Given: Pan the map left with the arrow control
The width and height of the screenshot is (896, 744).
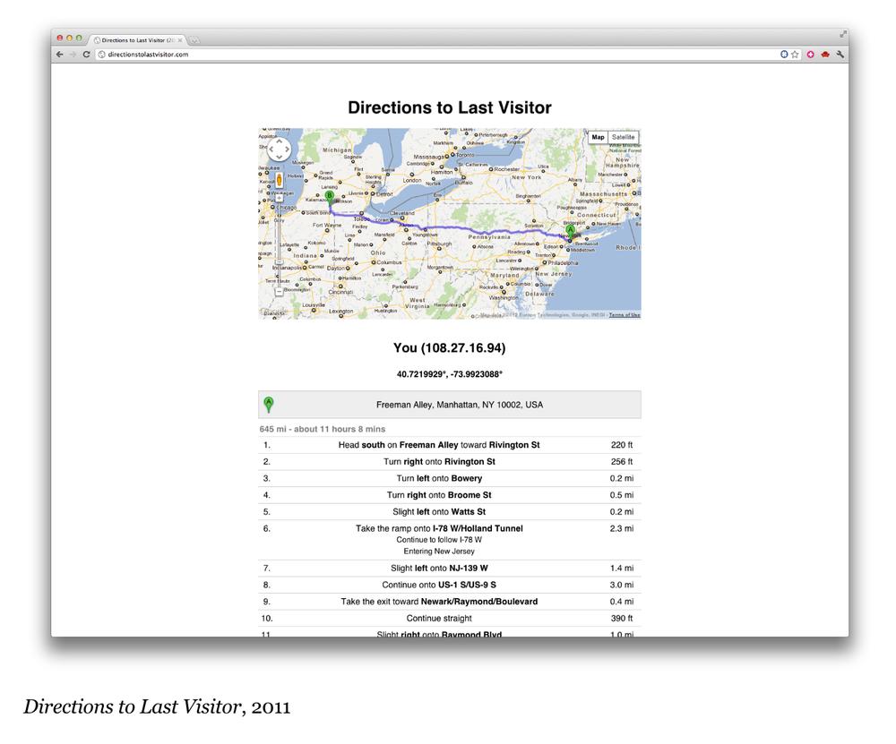Looking at the screenshot, I should coord(271,150).
